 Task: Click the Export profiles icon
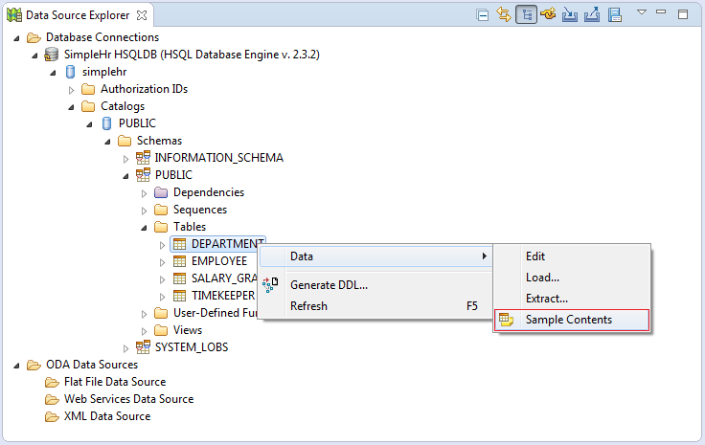pyautogui.click(x=592, y=14)
